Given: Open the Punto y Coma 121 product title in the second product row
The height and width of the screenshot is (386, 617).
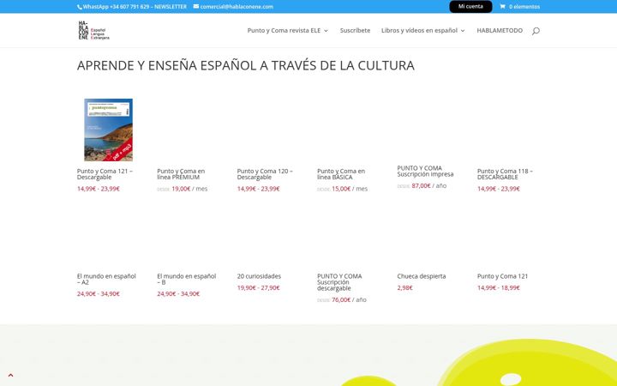Looking at the screenshot, I should (x=502, y=276).
